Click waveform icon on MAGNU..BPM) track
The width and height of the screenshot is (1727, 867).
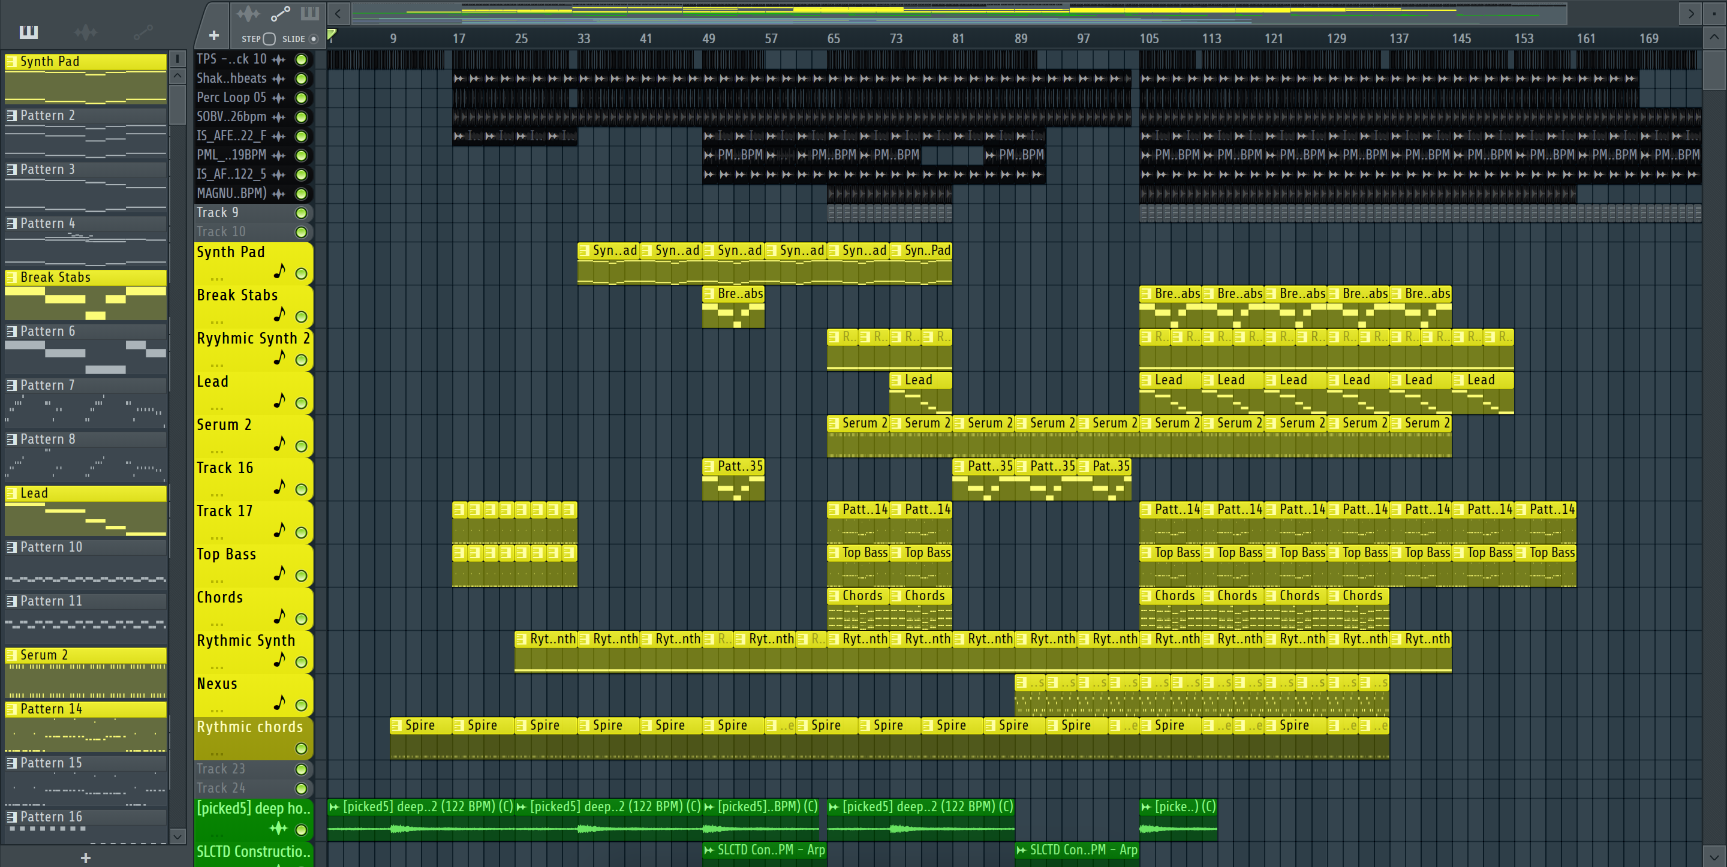click(x=279, y=194)
